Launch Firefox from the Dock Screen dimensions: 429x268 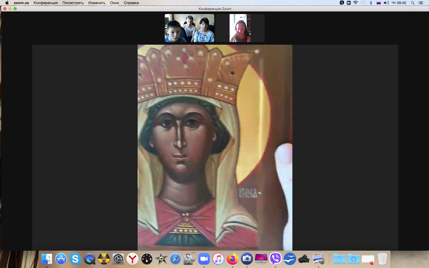point(233,259)
